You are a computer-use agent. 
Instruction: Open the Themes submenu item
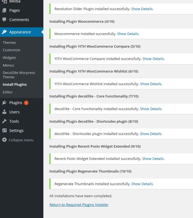pos(9,42)
